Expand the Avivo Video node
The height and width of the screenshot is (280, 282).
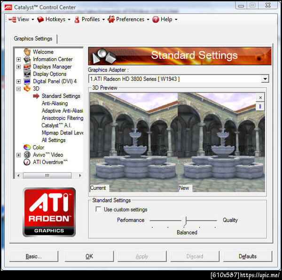tap(18, 155)
